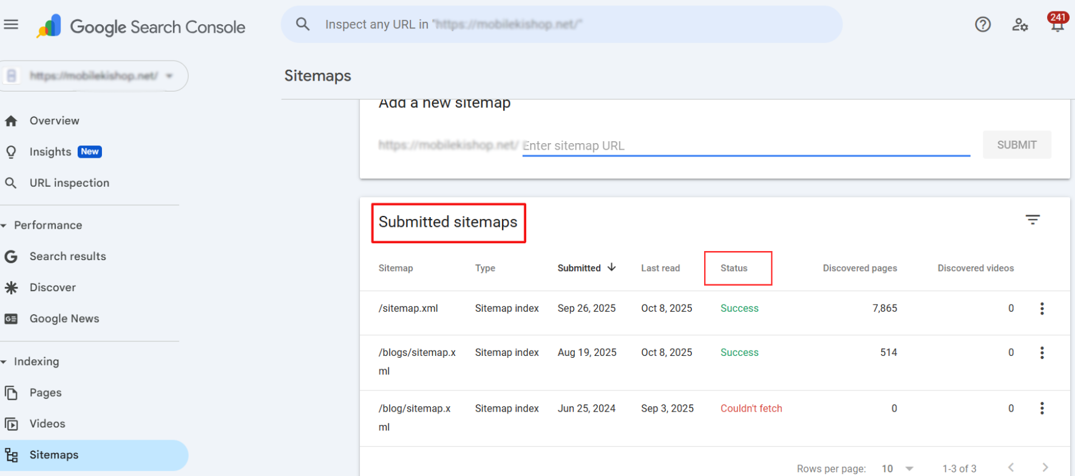The height and width of the screenshot is (476, 1075).
Task: Open more options for /blogs/sitemap.xml row
Action: (x=1042, y=353)
